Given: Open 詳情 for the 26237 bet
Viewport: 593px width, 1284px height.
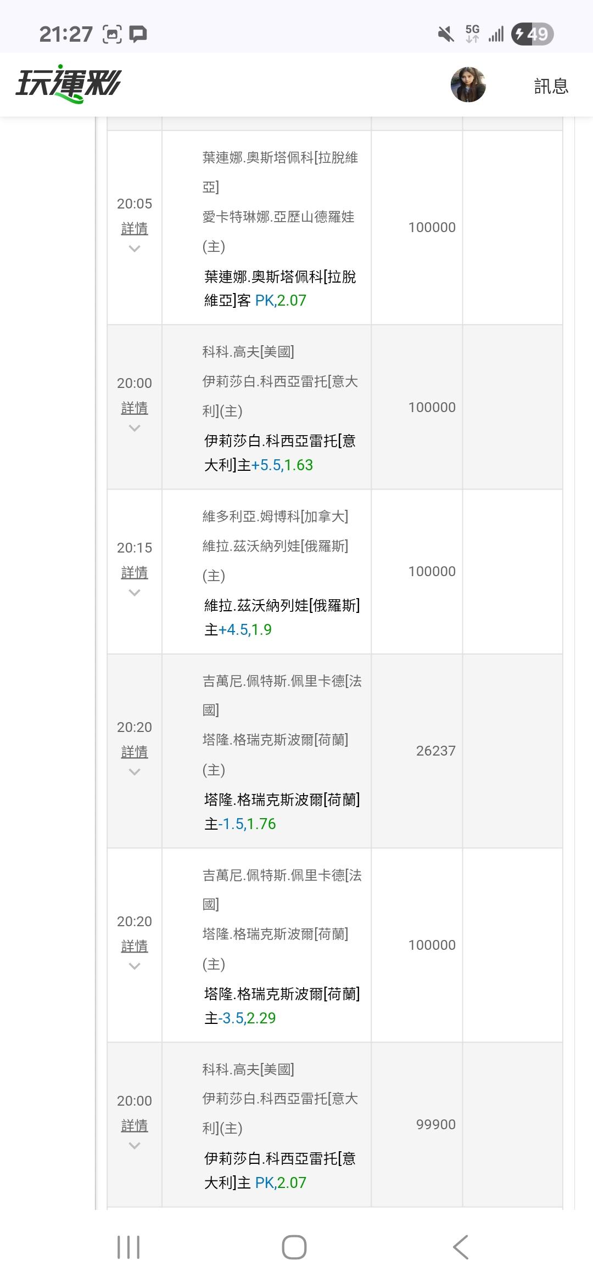Looking at the screenshot, I should (x=135, y=752).
